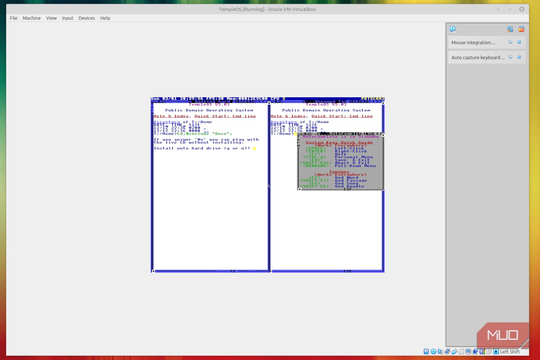The image size is (540, 360).
Task: Click the keyboard capture arrow icon
Action: point(496,351)
